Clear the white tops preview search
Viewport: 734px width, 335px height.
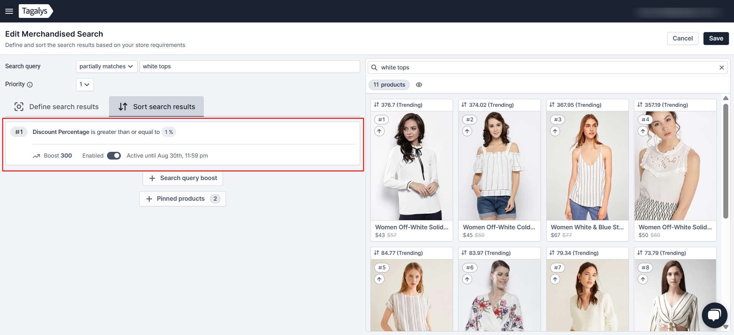point(722,68)
